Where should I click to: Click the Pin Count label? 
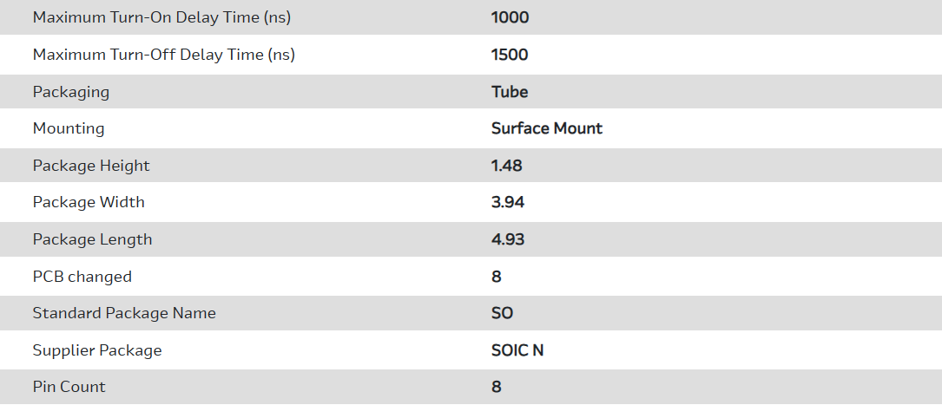69,387
